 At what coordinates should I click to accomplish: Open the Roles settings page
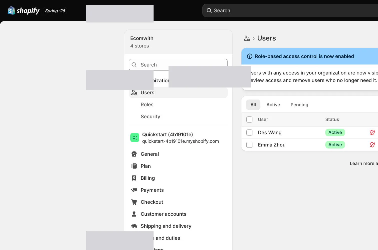click(x=147, y=104)
